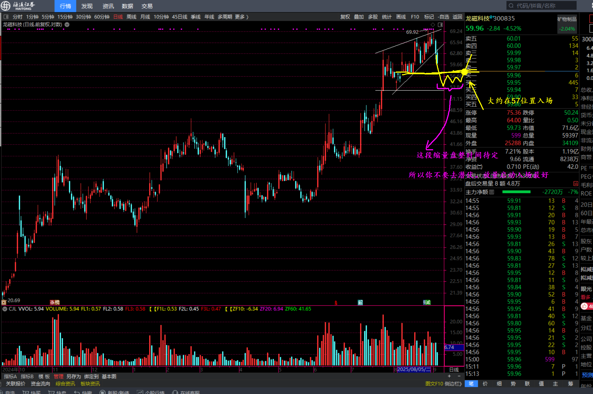Switch to the 行情 main tab
The height and width of the screenshot is (394, 593).
(x=65, y=6)
